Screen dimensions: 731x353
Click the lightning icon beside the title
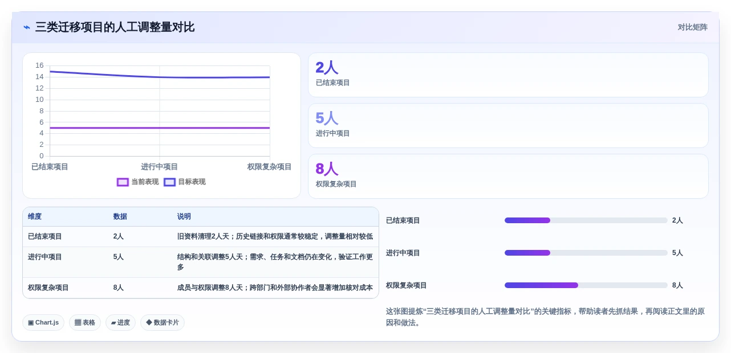27,27
